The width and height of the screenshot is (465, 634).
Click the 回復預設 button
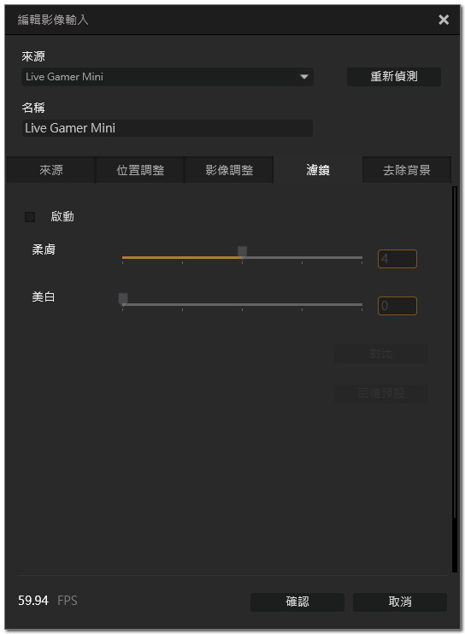click(x=381, y=393)
